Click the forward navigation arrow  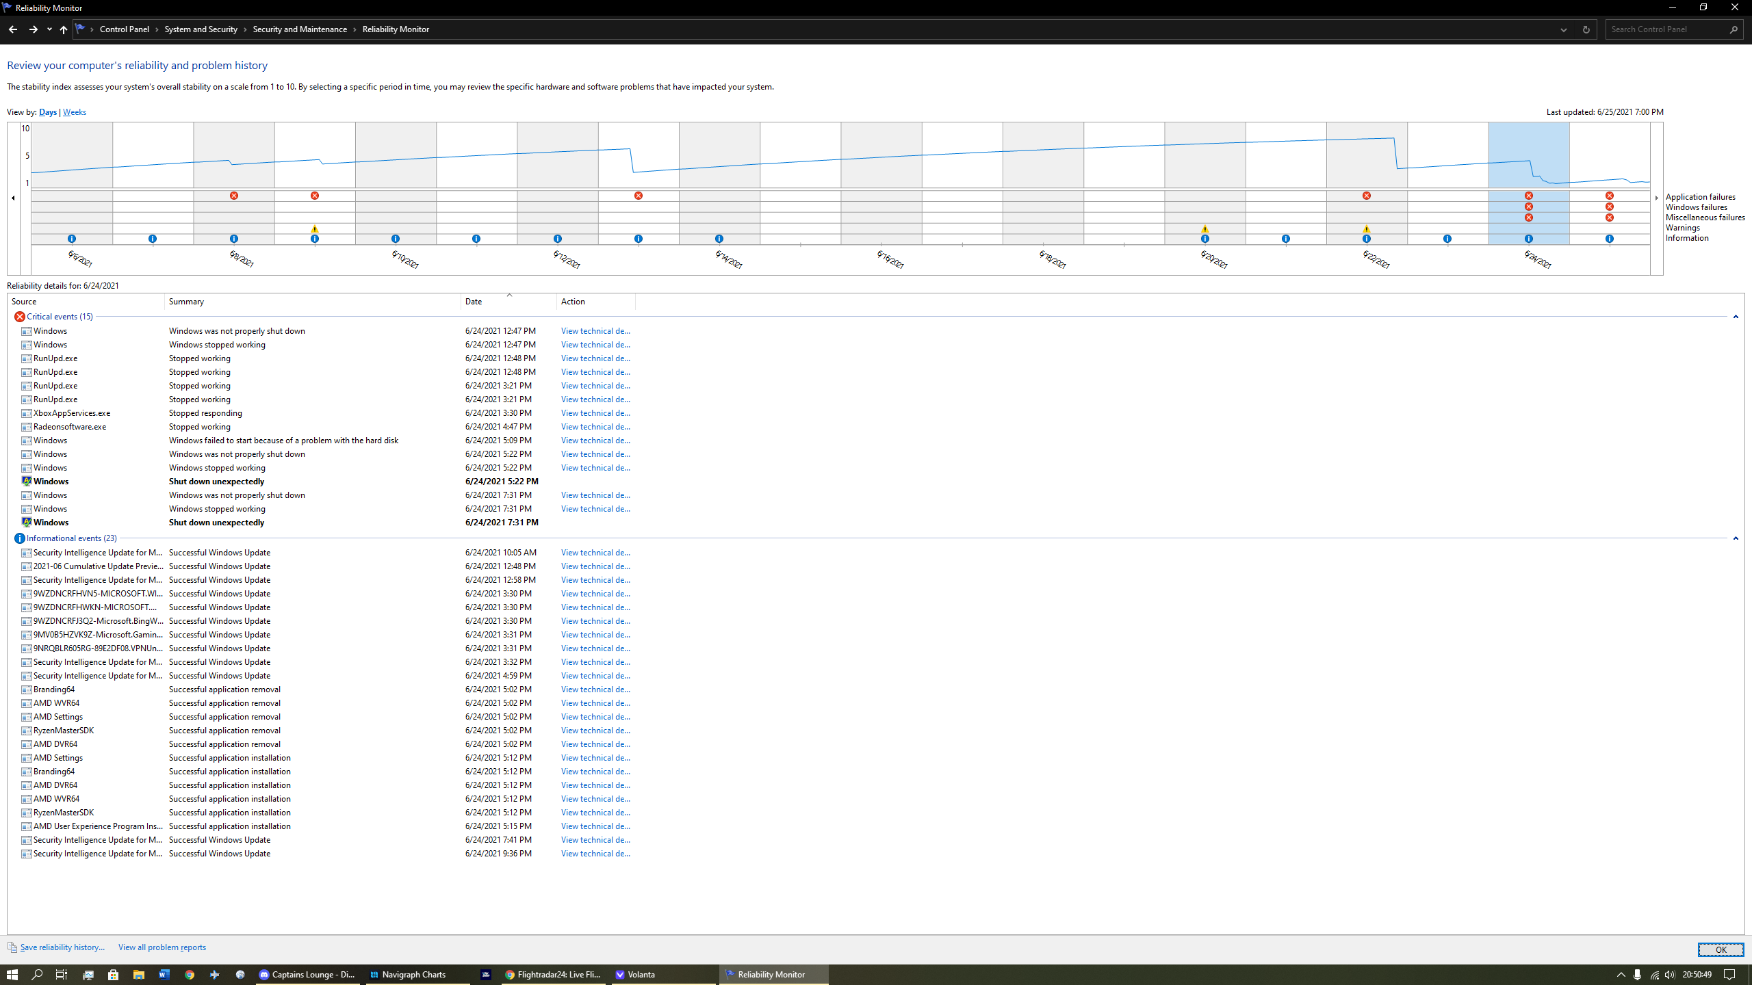(x=33, y=29)
